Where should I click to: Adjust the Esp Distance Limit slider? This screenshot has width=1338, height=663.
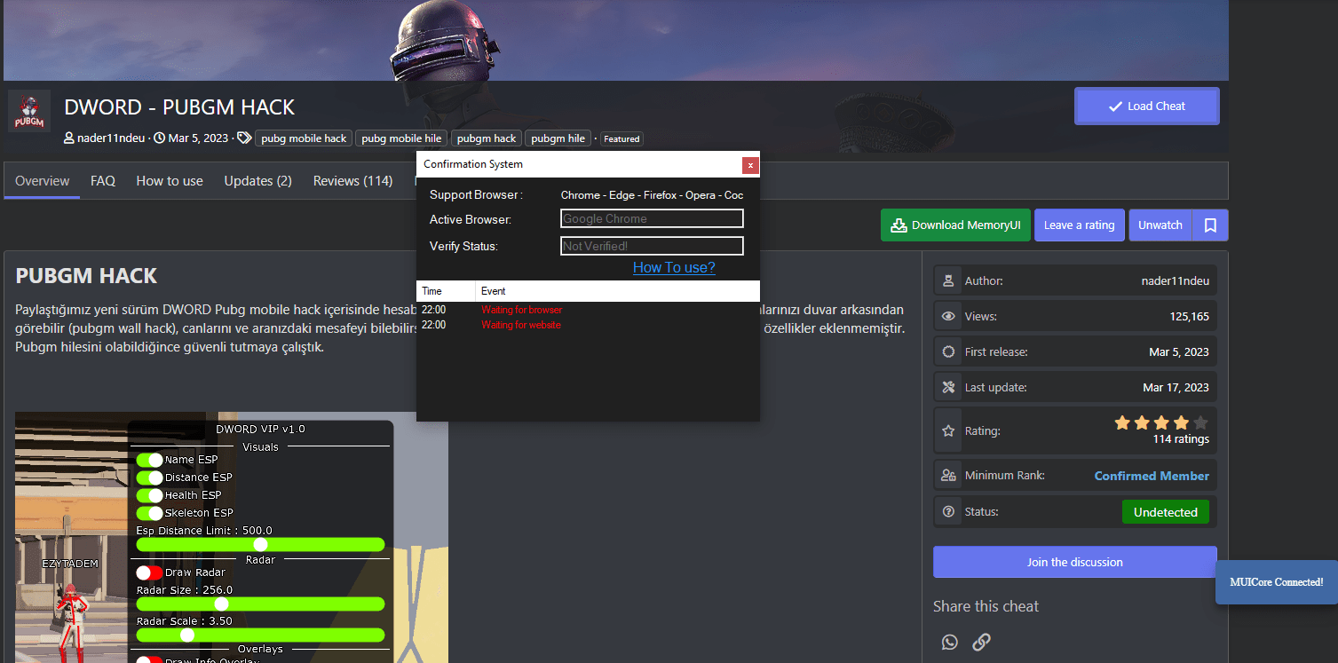tap(260, 544)
